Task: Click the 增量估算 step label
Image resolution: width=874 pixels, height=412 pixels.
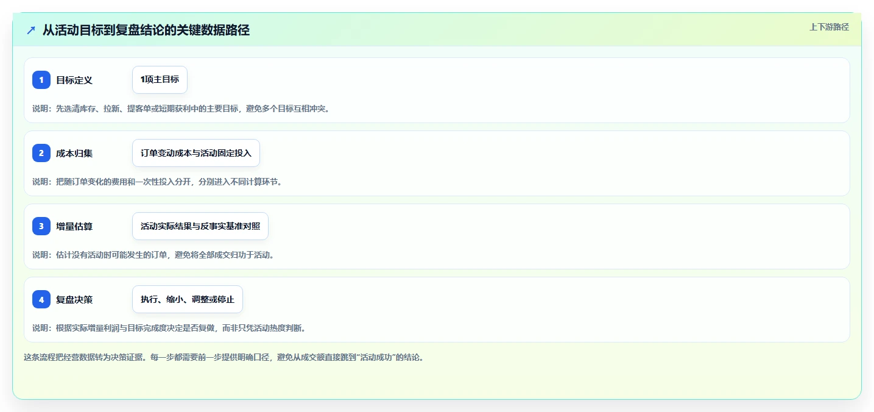Action: (74, 226)
